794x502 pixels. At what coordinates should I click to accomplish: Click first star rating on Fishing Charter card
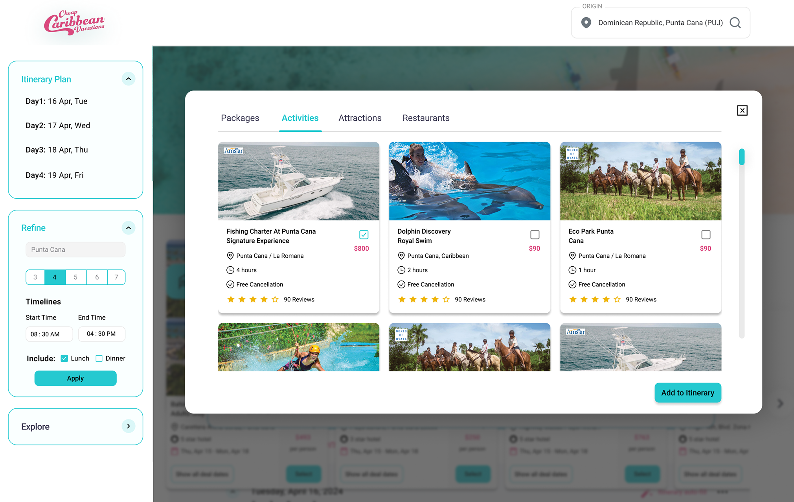click(x=231, y=299)
